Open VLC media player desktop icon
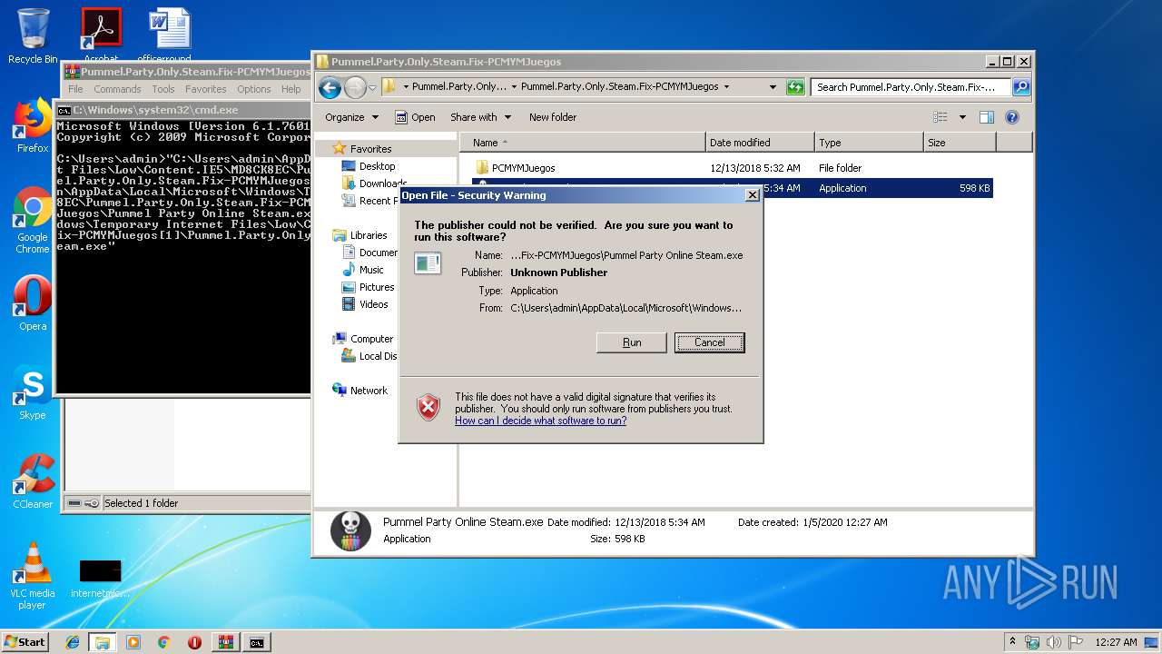The width and height of the screenshot is (1162, 654). [33, 576]
